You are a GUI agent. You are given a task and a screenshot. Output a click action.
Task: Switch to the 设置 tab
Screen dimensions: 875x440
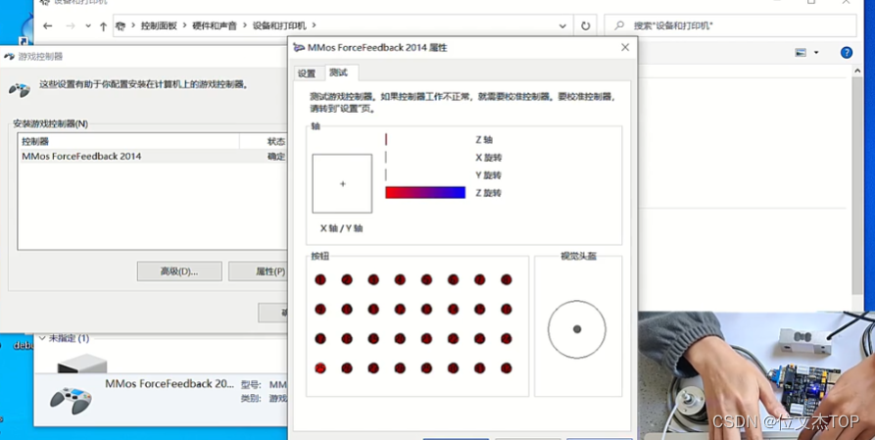tap(307, 73)
